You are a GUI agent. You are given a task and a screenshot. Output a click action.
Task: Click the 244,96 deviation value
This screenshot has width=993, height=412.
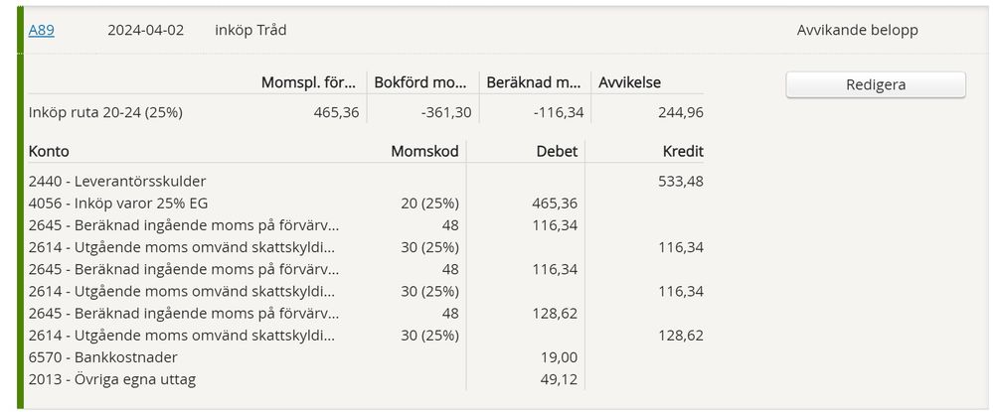[680, 112]
